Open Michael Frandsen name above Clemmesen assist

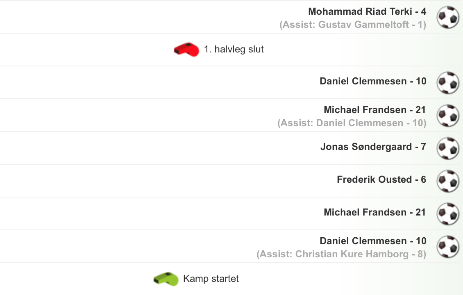click(x=374, y=110)
